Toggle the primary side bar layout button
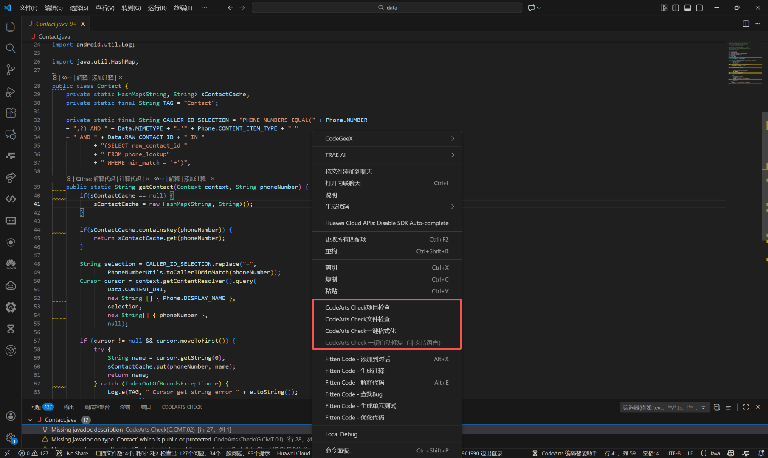This screenshot has width=768, height=458. [x=676, y=8]
